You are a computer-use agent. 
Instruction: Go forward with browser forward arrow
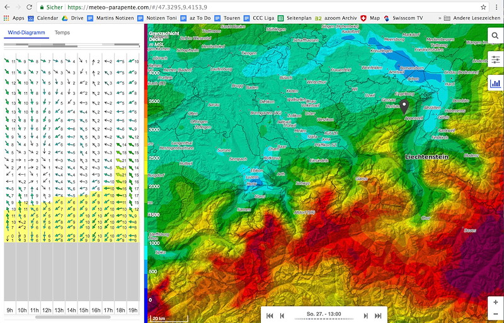click(x=18, y=7)
